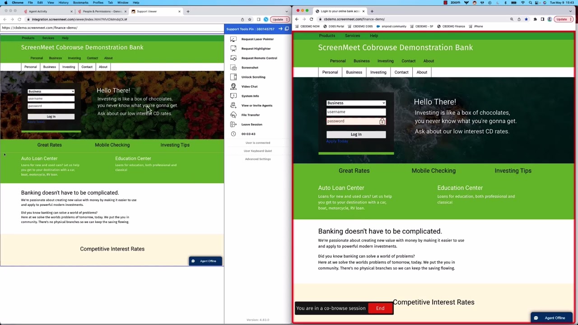The height and width of the screenshot is (325, 578).
Task: Click the File Transfer cloud icon
Action: click(x=233, y=115)
